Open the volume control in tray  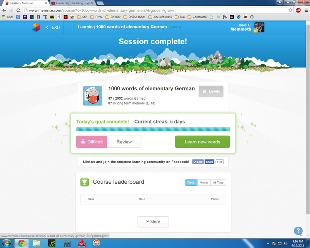coord(285,243)
